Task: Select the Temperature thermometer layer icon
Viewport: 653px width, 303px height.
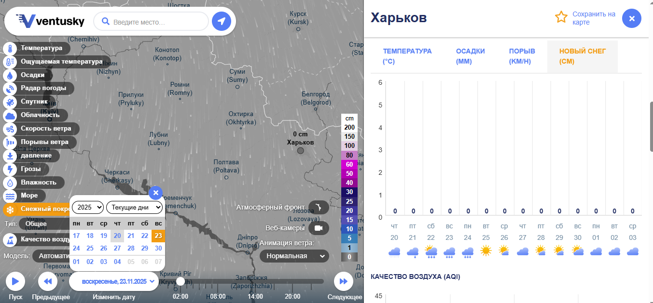Action: tap(10, 49)
